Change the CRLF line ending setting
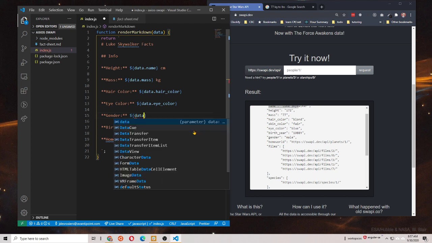The image size is (432, 243). click(x=172, y=223)
